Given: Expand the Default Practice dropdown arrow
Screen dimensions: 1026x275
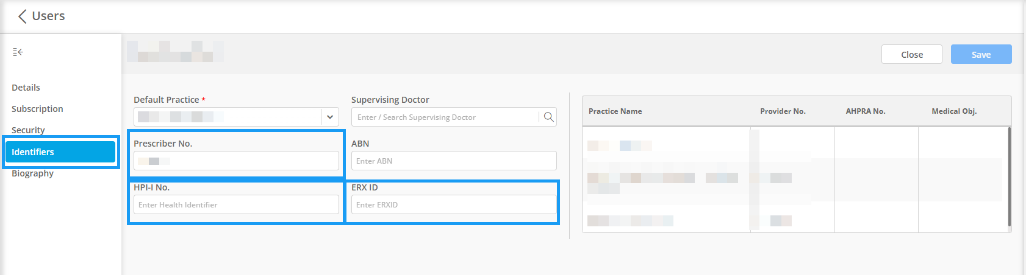Looking at the screenshot, I should click(x=329, y=117).
